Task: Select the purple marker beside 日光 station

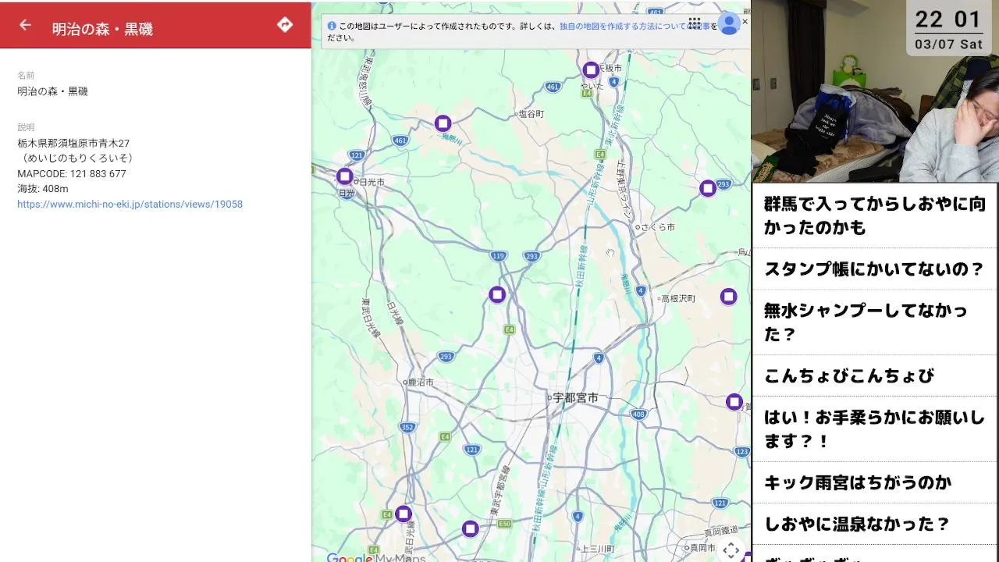Action: click(345, 176)
